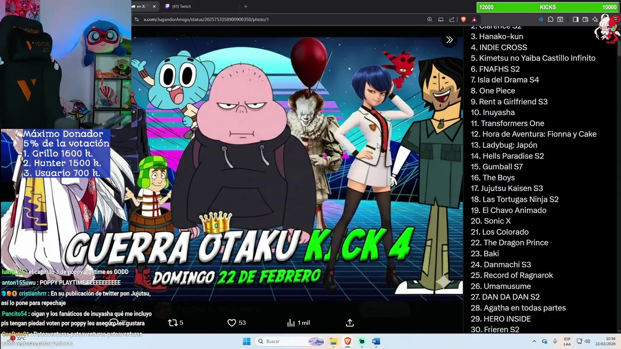Viewport: 621px width, 349px height.
Task: Click list entry '15. Gumball S7'
Action: pyautogui.click(x=497, y=167)
